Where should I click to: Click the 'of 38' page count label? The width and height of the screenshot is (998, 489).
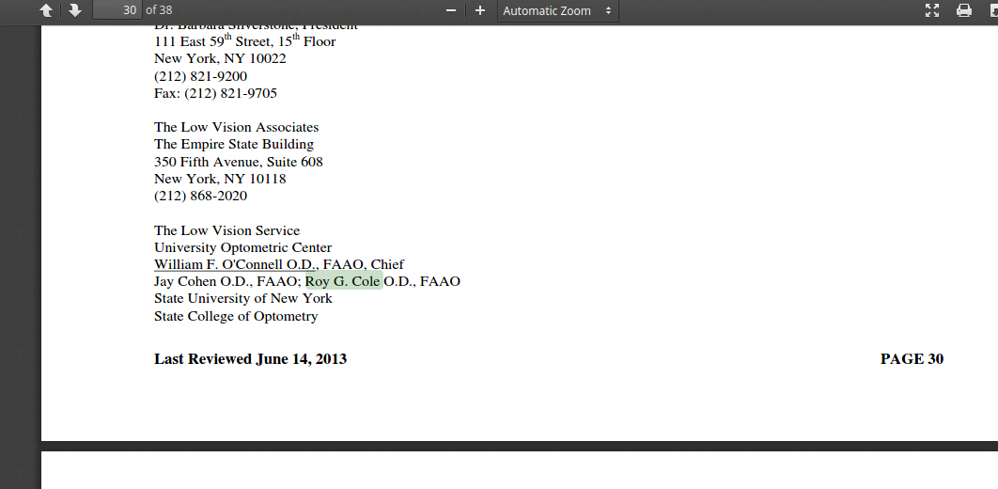click(159, 10)
